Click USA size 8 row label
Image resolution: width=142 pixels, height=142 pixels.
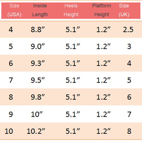[x=11, y=97]
